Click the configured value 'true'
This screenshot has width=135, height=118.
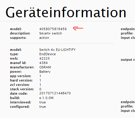(43, 107)
